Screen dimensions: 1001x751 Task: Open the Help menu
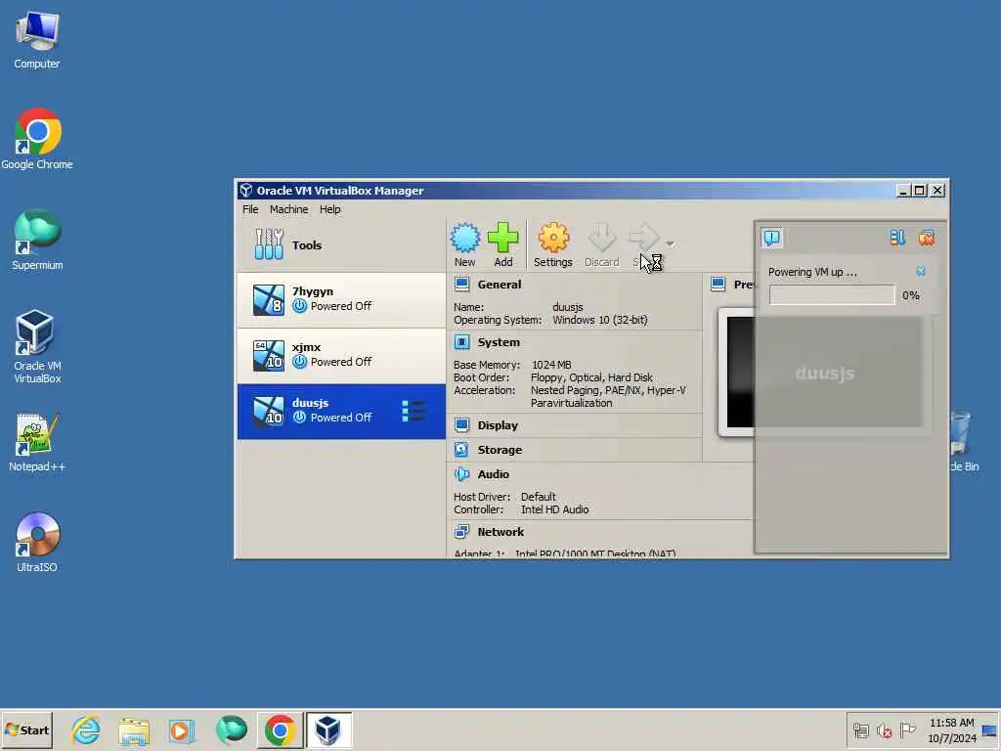330,209
